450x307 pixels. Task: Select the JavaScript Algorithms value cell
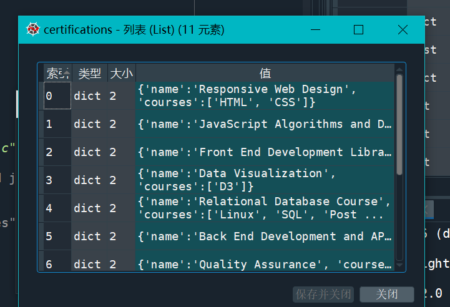tap(265, 124)
